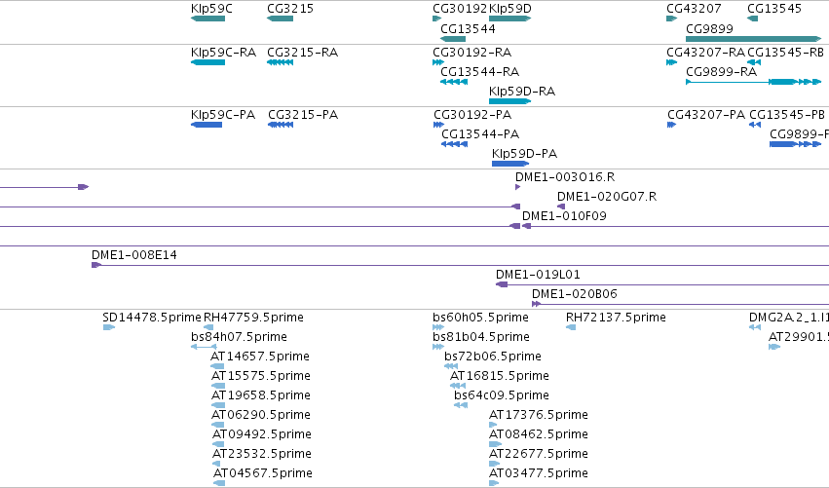
Task: Click the CG3215-RA transcript
Action: click(281, 62)
